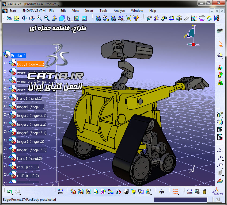Click the Fit All In icon

click(x=17, y=18)
